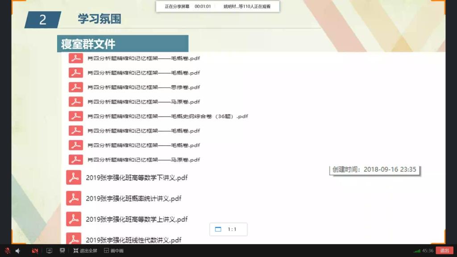This screenshot has width=457, height=257.
Task: Click the PDF icon beside 2019张宇强化班线性代数讲义
Action: coord(74,240)
